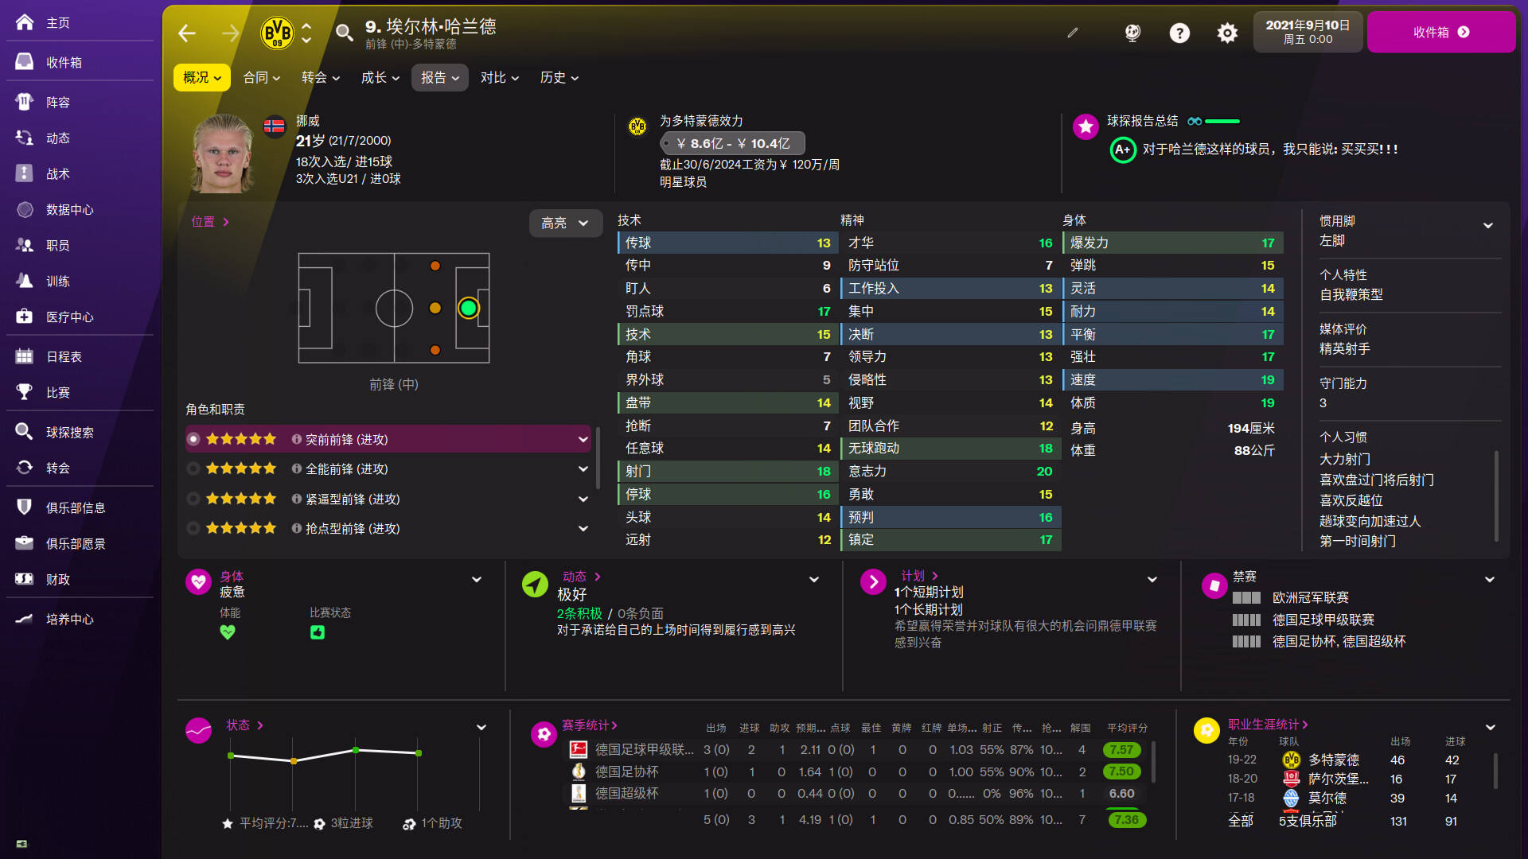Screen dimensions: 1528x859
Task: Click the search magnifier icon in the header
Action: pyautogui.click(x=345, y=33)
